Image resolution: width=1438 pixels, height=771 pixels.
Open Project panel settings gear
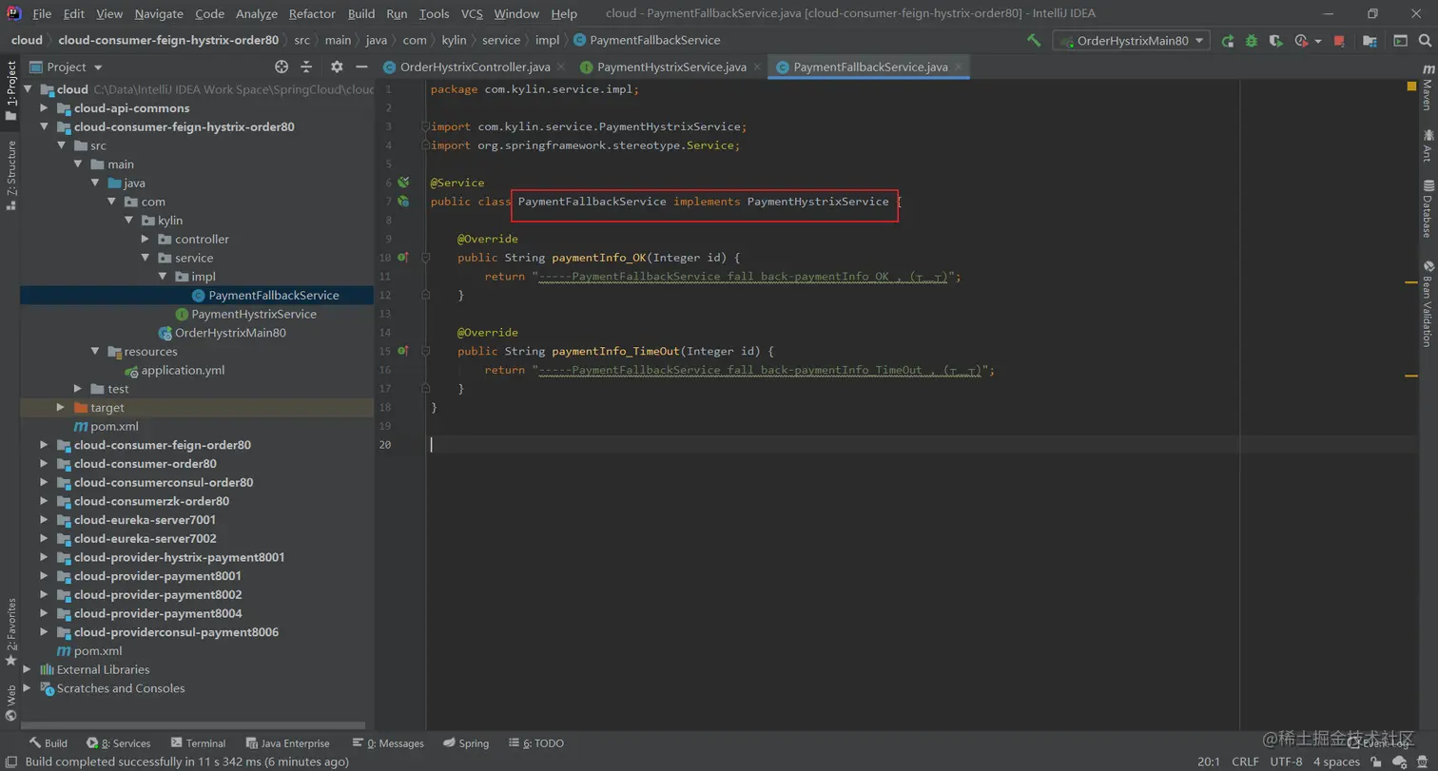[337, 67]
